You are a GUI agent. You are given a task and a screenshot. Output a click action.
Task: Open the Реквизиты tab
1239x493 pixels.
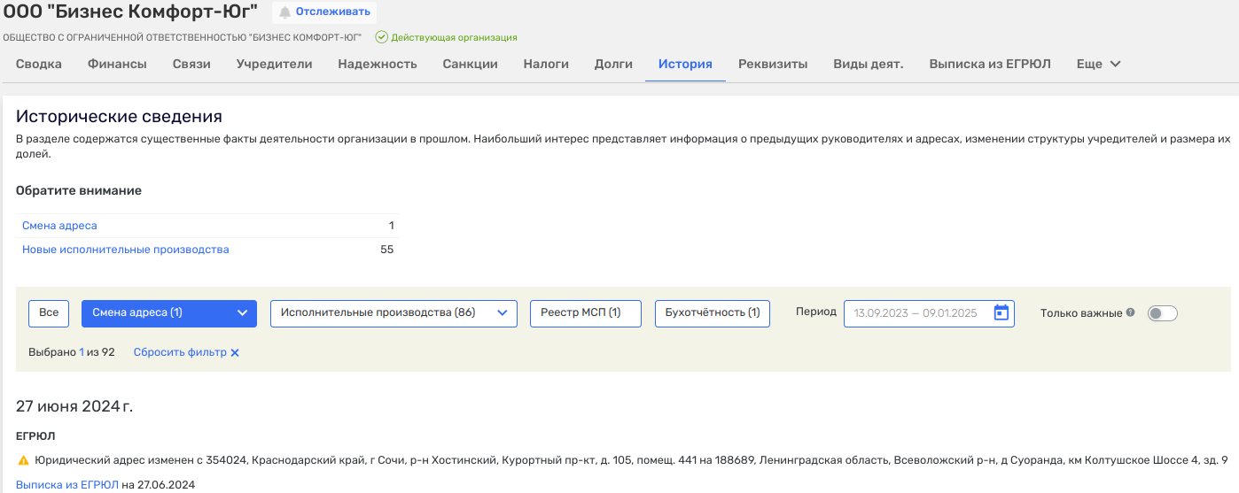[773, 64]
